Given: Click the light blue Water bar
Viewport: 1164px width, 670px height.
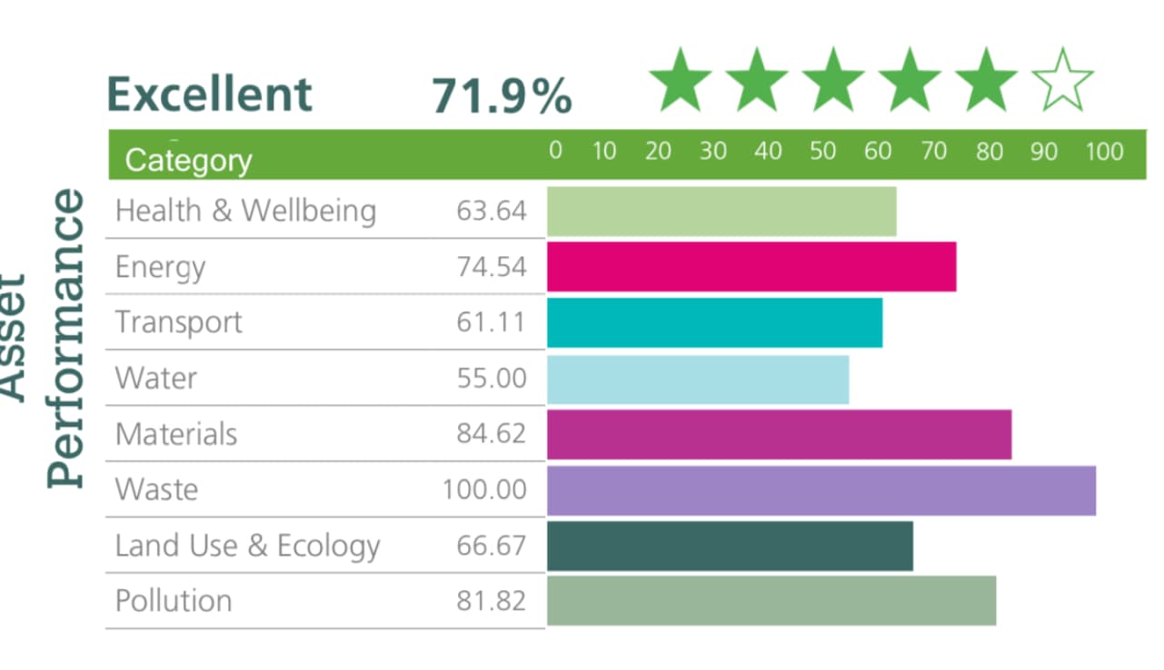Looking at the screenshot, I should (x=698, y=379).
